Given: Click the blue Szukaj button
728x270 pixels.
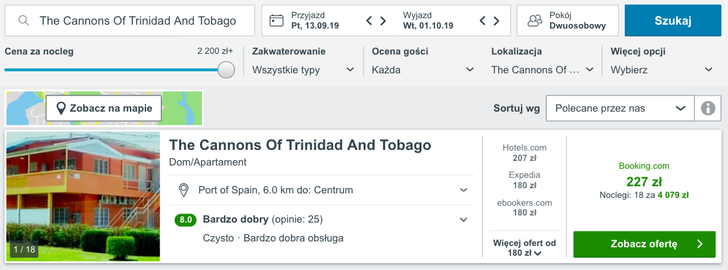Looking at the screenshot, I should pos(673,20).
